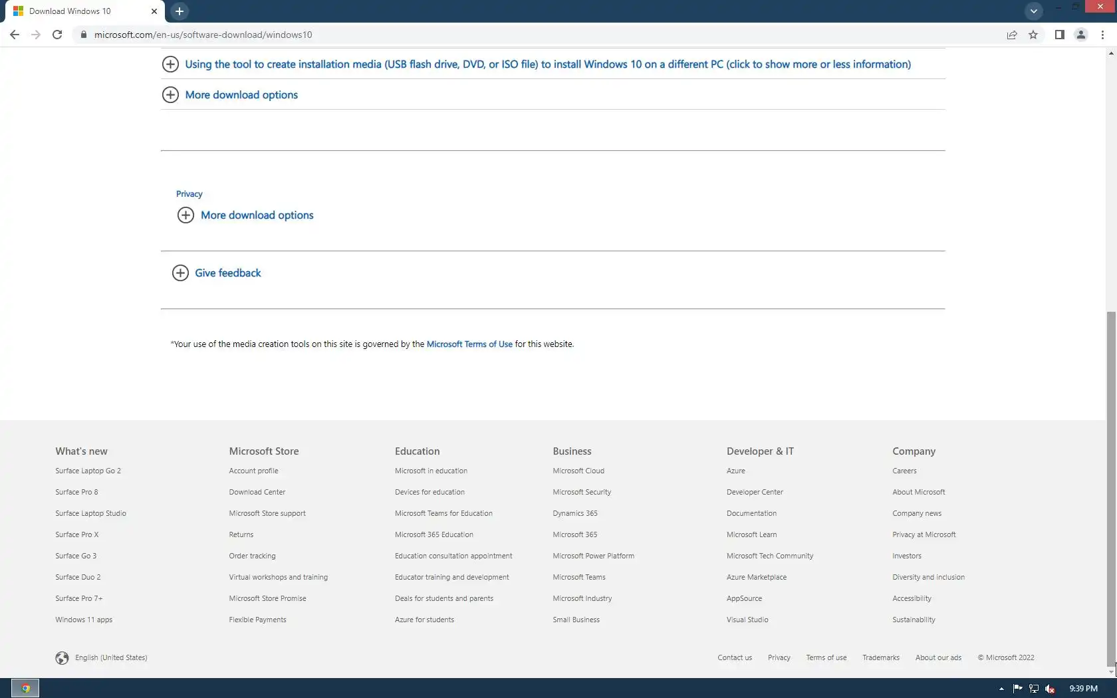
Task: Open the Azure for students link
Action: click(x=424, y=620)
